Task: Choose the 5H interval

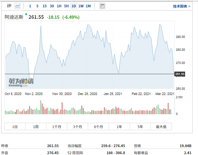Action: [x=66, y=6]
